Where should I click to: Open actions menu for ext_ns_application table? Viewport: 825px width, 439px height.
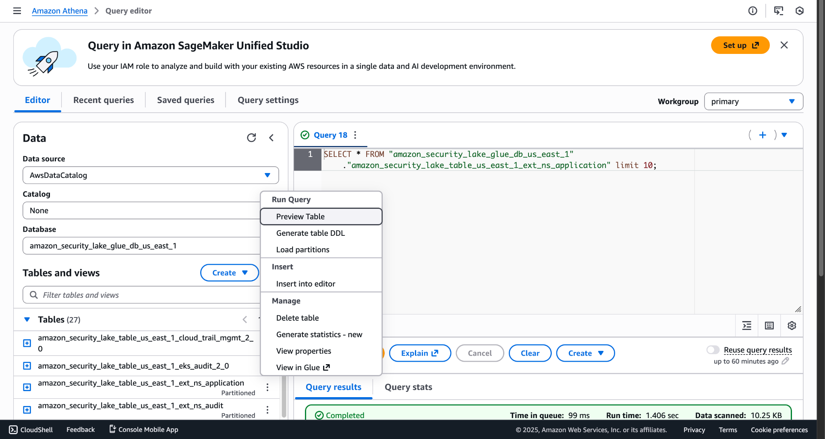[x=267, y=387]
